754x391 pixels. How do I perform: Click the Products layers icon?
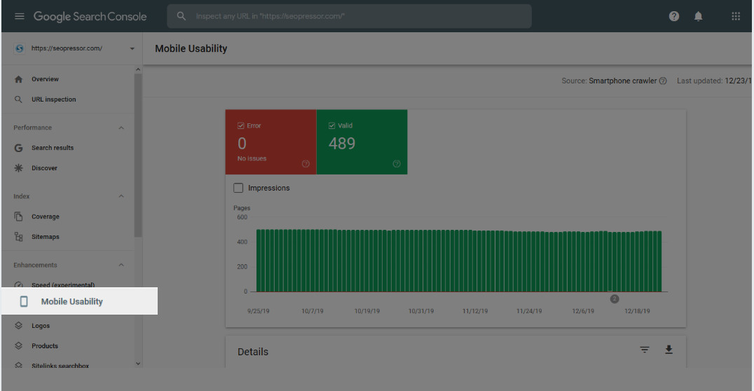18,345
